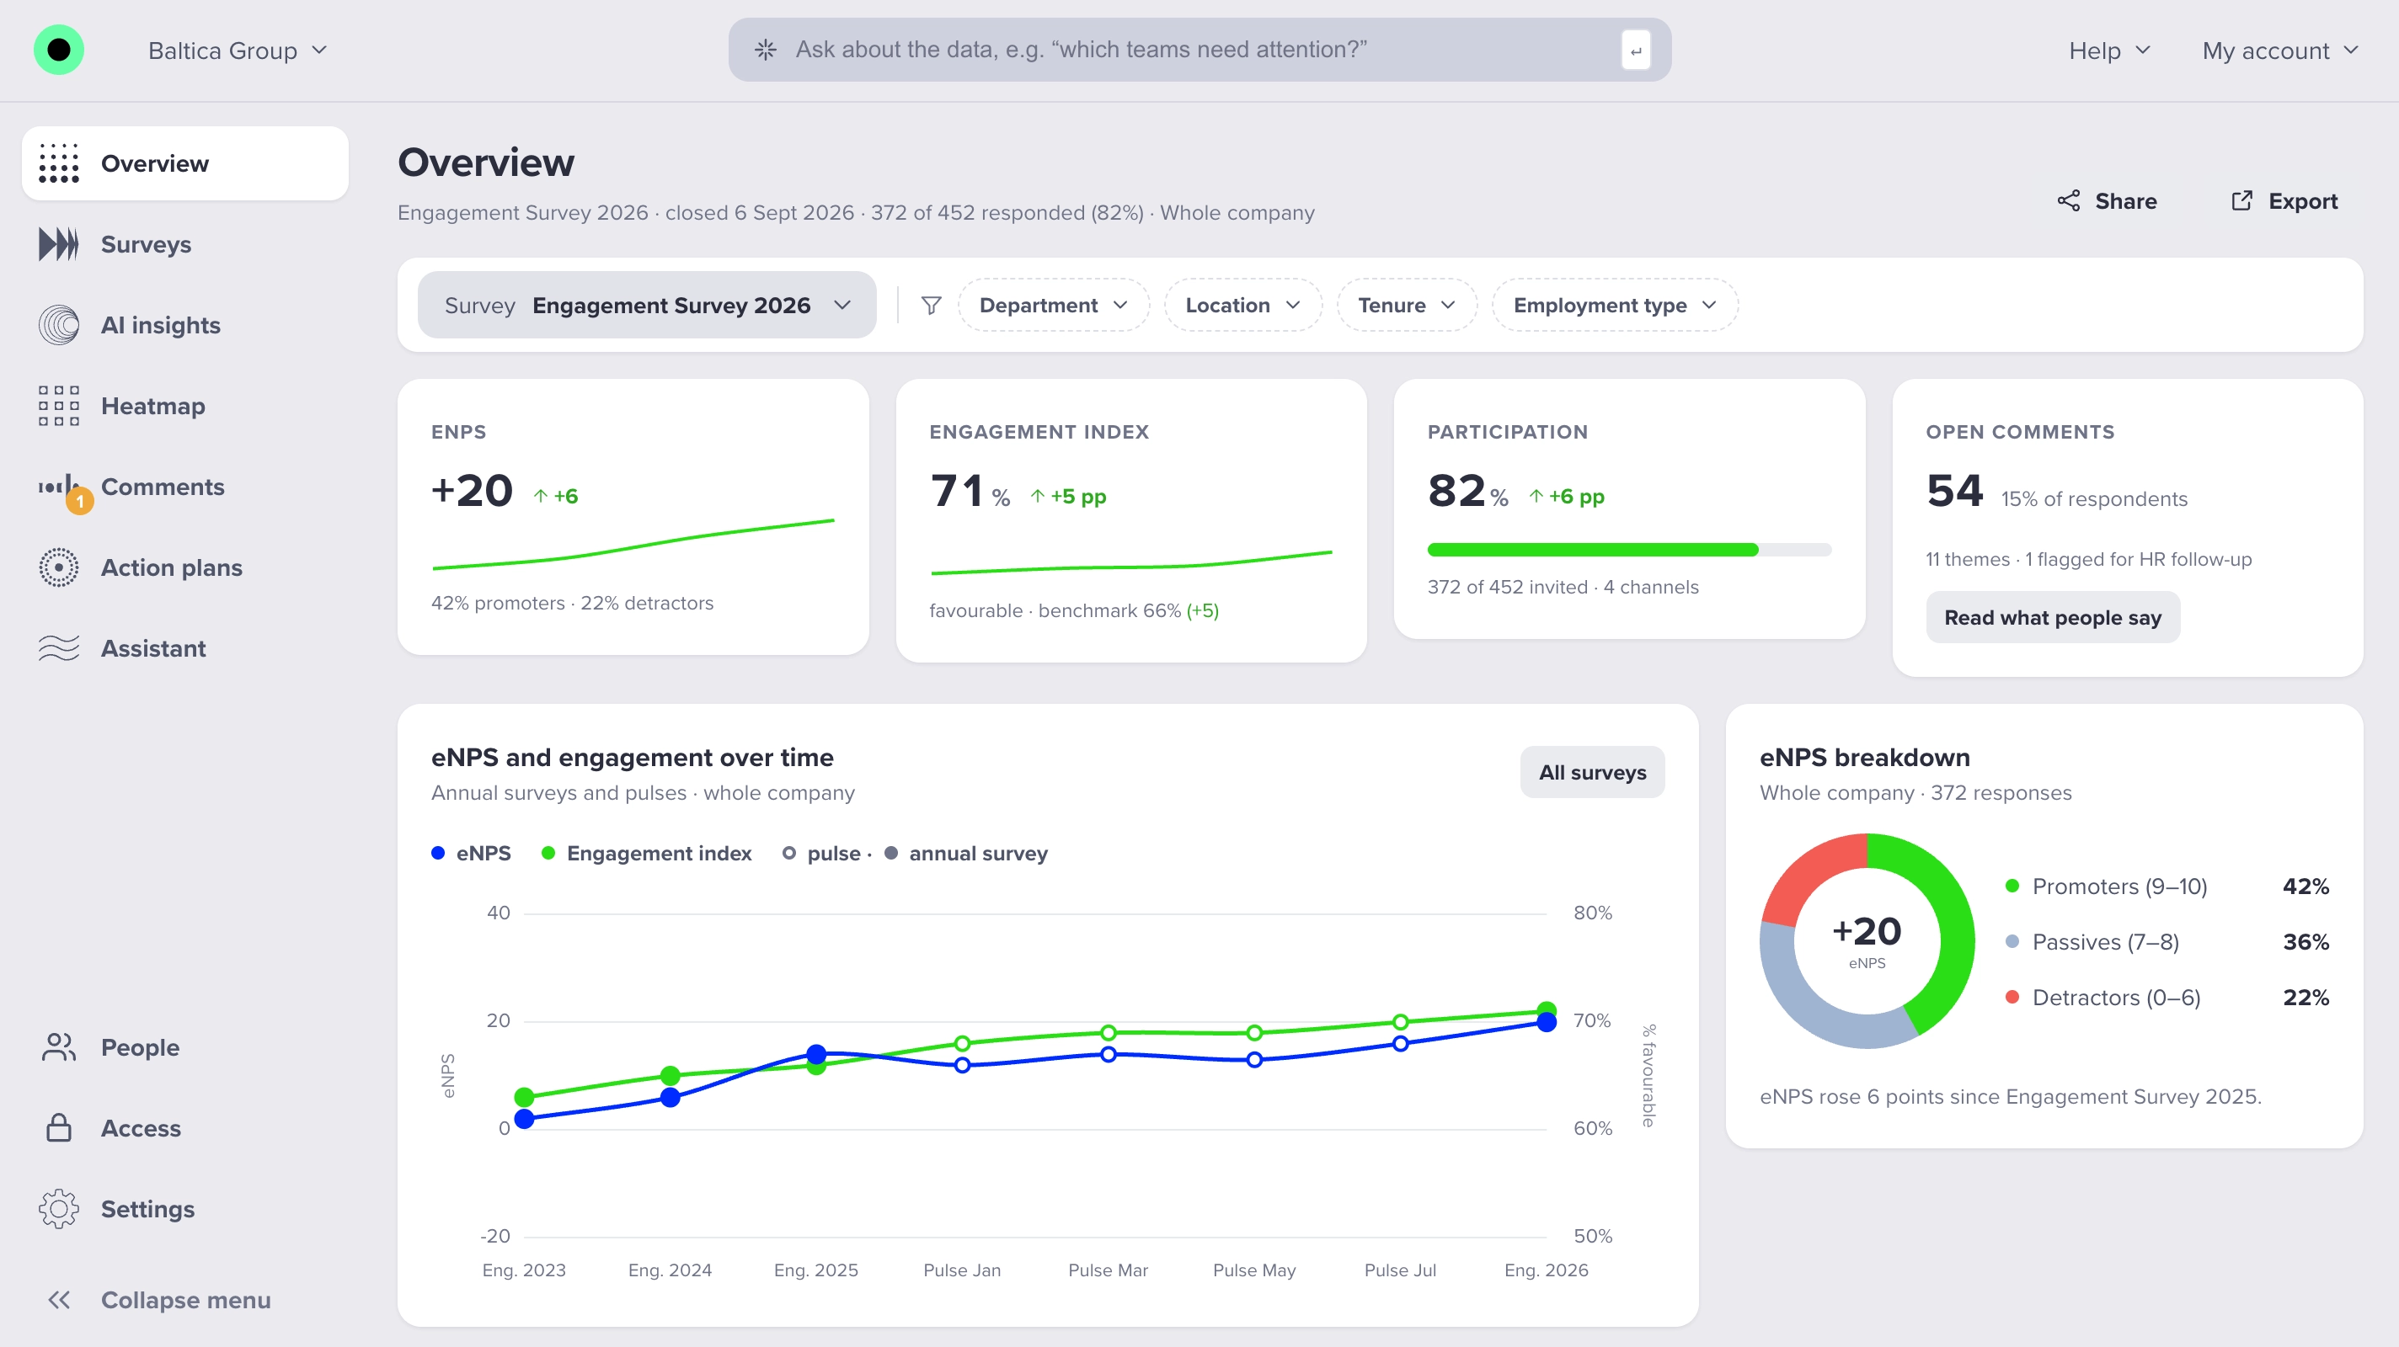
Task: Open the Assistant page
Action: 185,648
